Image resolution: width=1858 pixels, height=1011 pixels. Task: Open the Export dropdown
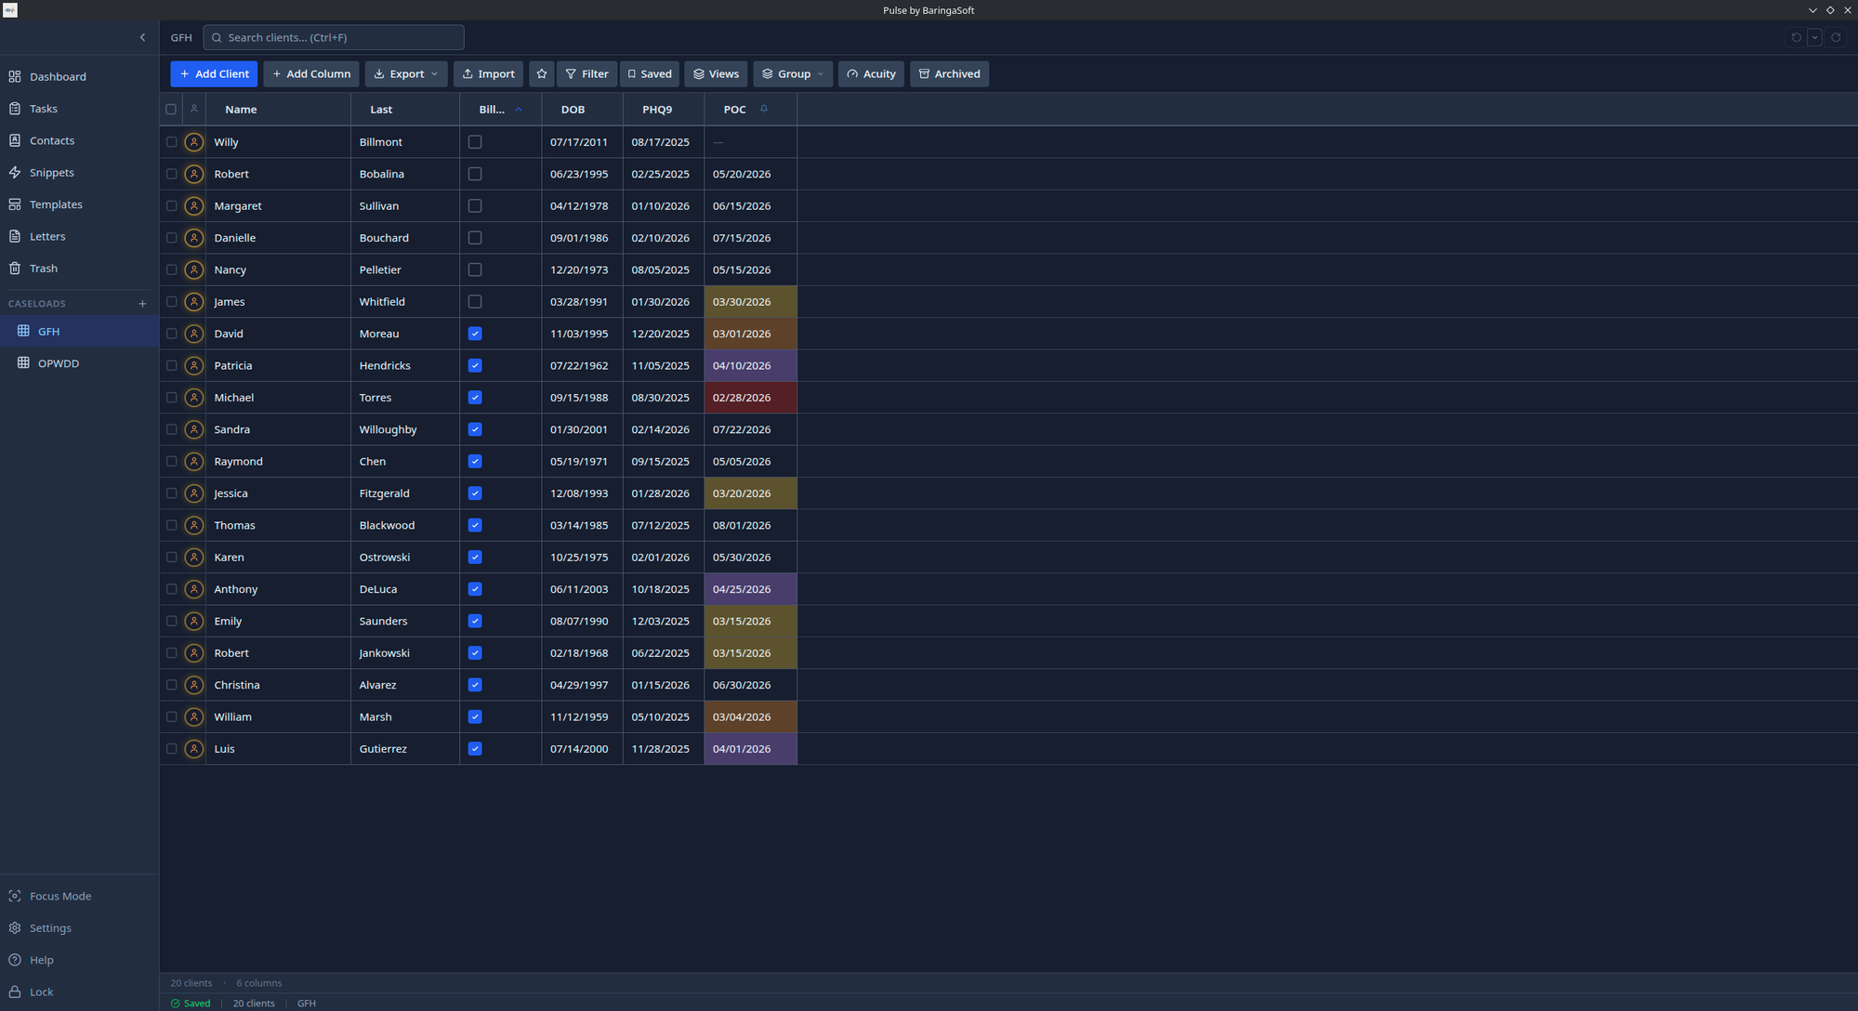(x=406, y=73)
